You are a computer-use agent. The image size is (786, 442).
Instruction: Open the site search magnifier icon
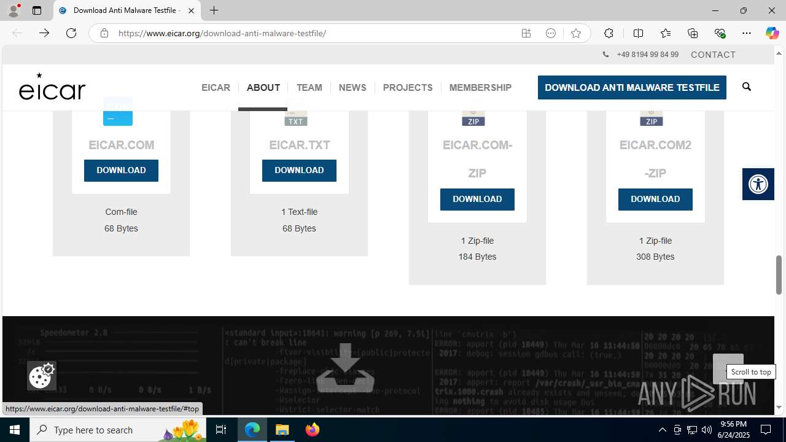point(747,87)
